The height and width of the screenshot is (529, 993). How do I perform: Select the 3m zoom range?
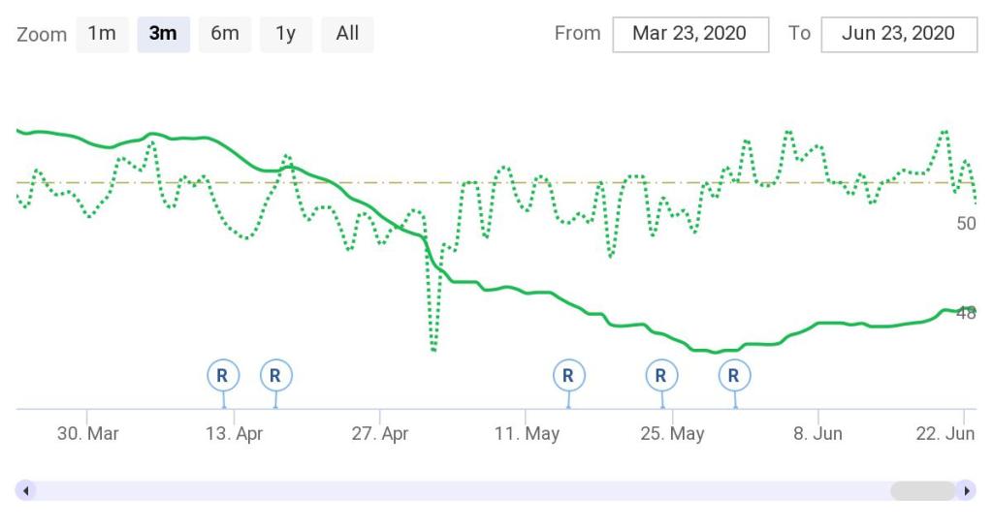[x=163, y=34]
